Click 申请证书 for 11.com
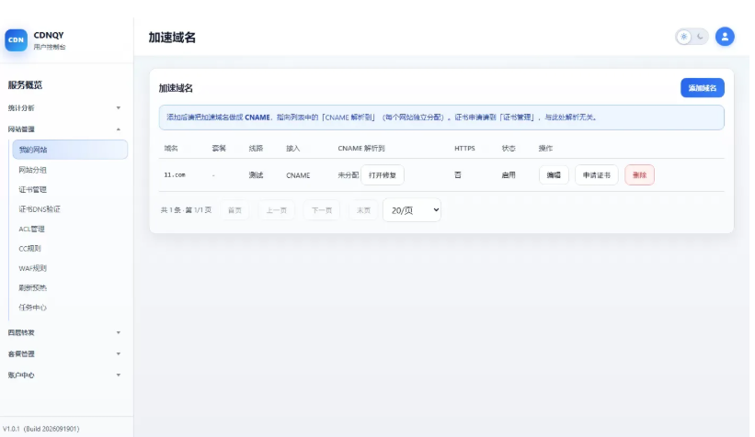The width and height of the screenshot is (755, 437). click(597, 175)
